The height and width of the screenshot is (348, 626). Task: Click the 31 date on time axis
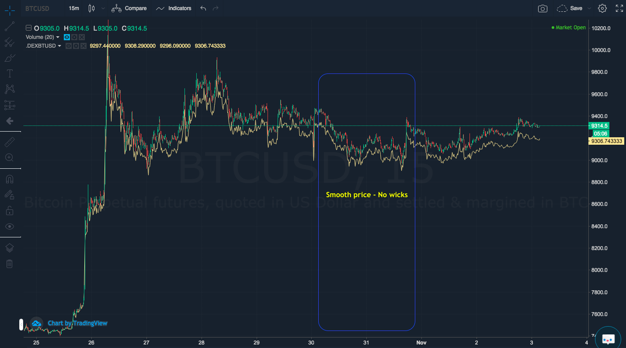click(366, 342)
